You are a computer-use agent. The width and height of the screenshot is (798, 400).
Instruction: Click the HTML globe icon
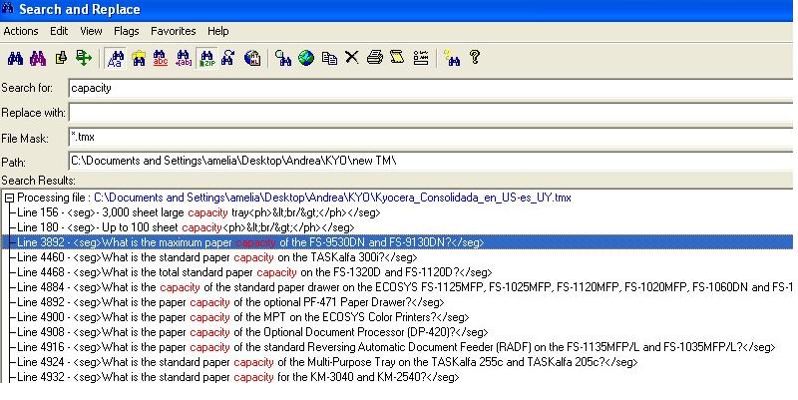(x=252, y=58)
